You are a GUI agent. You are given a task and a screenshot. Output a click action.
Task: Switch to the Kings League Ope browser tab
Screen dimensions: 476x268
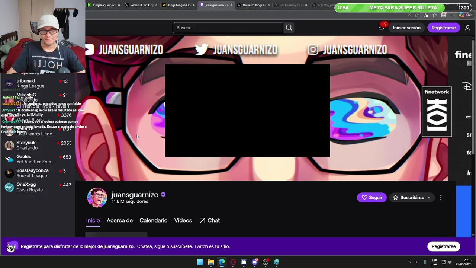click(x=179, y=5)
